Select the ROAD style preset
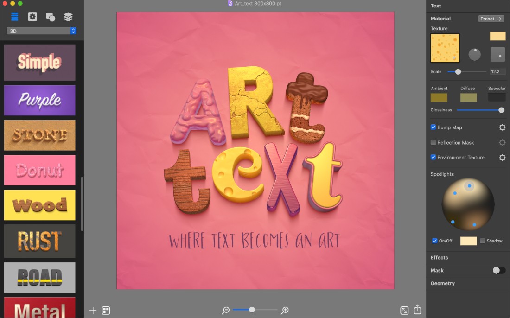Screen dimensions: 510x318 tap(40, 277)
